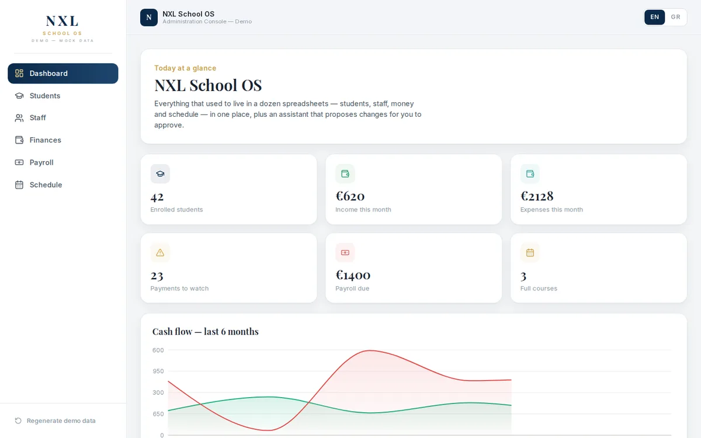Screen dimensions: 701x438
Task: Click the Regenerate refresh arrow icon
Action: pyautogui.click(x=18, y=420)
